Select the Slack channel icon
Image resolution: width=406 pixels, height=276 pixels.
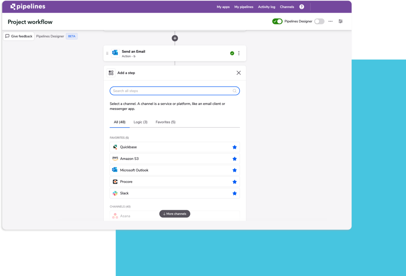point(115,193)
